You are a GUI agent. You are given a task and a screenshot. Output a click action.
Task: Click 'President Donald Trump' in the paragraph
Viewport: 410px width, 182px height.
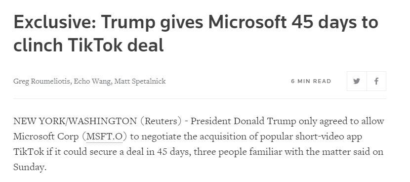tap(243, 121)
